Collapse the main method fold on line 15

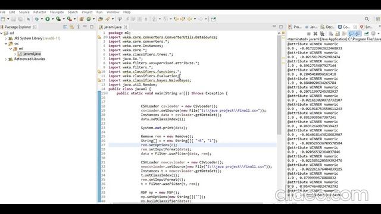107,93
